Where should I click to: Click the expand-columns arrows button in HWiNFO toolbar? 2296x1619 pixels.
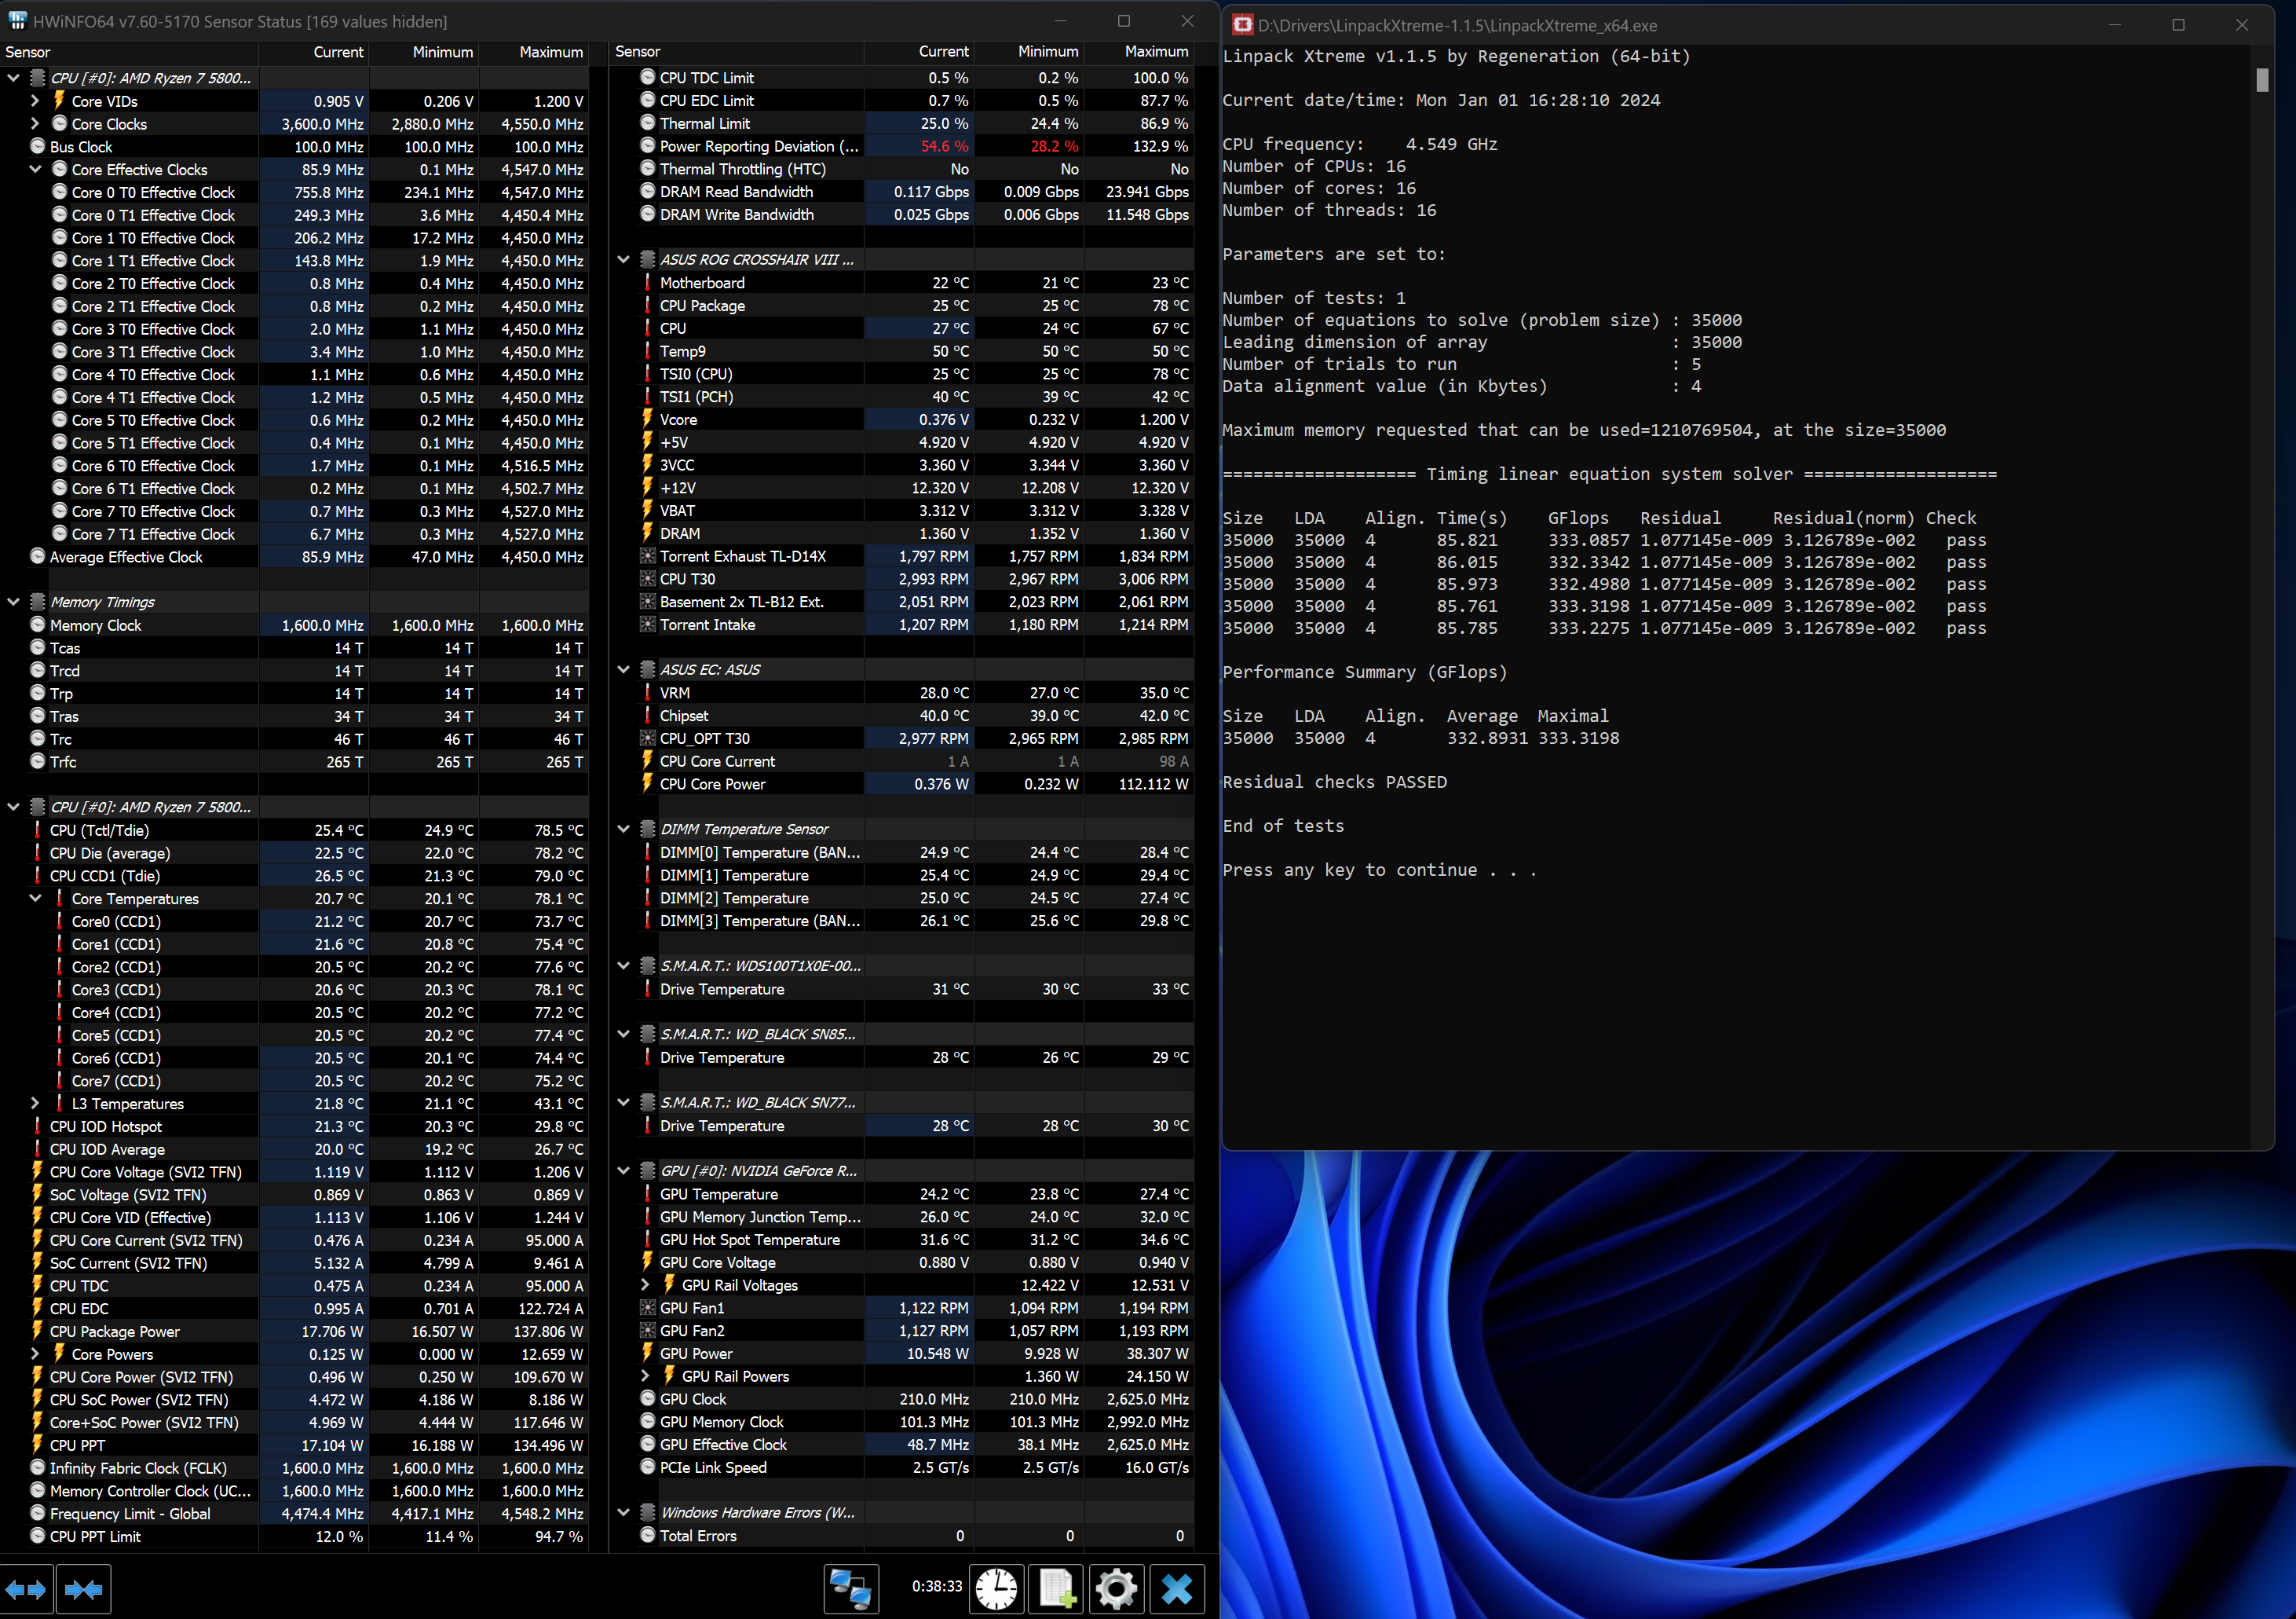[27, 1589]
